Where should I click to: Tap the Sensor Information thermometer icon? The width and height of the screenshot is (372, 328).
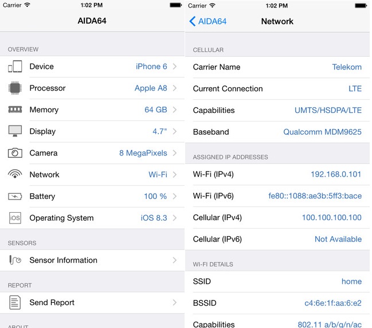point(15,260)
